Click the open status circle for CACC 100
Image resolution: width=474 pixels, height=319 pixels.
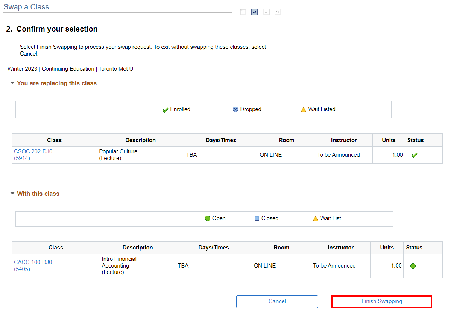point(413,266)
